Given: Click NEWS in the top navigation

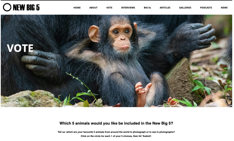Looking at the screenshot, I should tap(224, 8).
